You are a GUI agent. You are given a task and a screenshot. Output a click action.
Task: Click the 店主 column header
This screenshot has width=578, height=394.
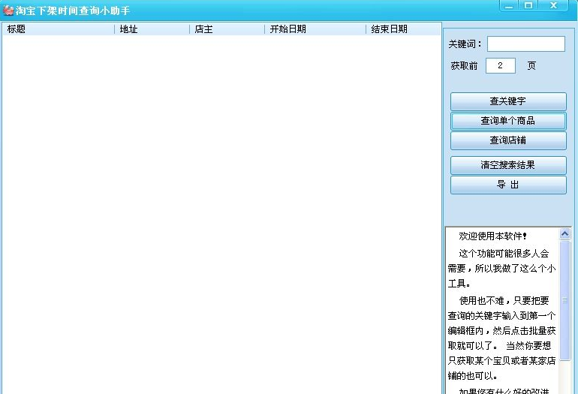pos(227,29)
